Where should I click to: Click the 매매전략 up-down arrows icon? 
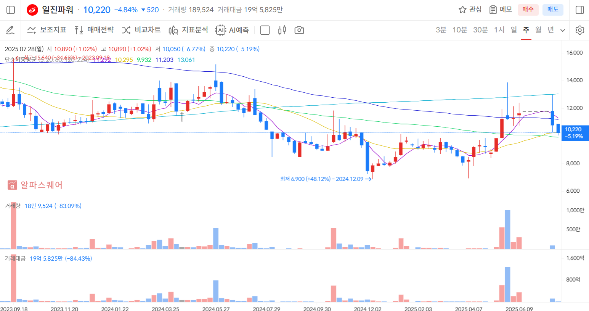point(79,30)
